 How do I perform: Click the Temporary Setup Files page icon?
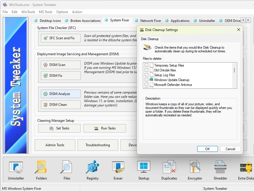151,65
